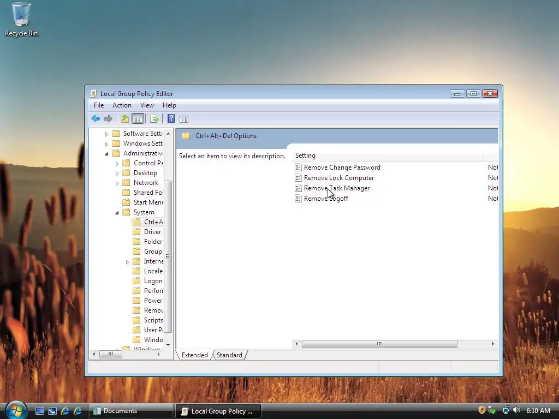This screenshot has height=419, width=559.
Task: Select Remove Logoff setting
Action: [x=326, y=199]
